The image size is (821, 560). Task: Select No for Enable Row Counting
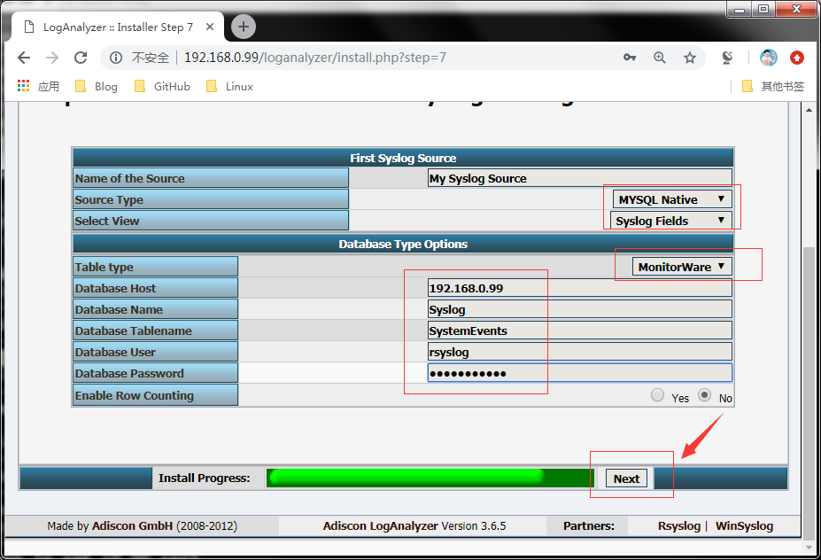pyautogui.click(x=705, y=395)
